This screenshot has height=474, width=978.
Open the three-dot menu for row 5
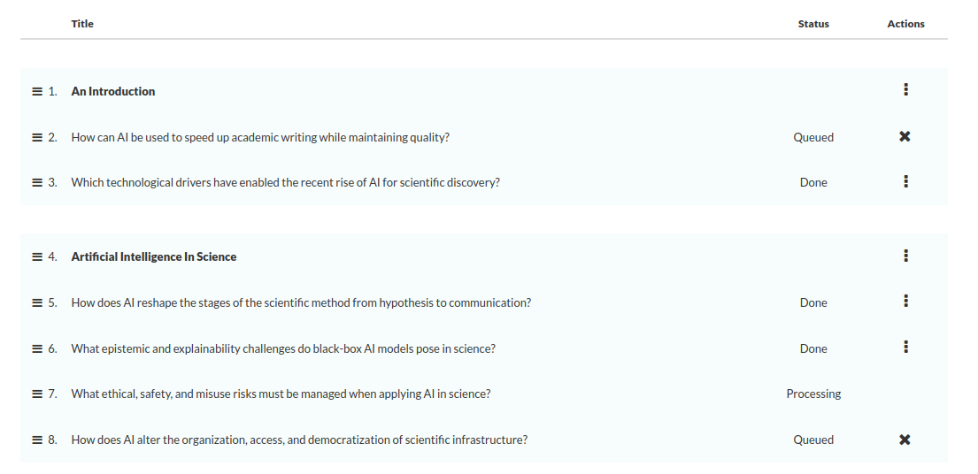tap(905, 302)
